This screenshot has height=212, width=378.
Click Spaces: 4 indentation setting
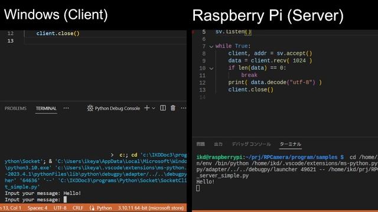tap(37, 208)
